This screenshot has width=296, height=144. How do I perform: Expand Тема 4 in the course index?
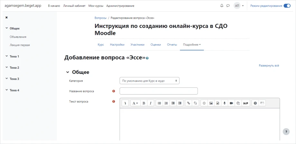(x=7, y=90)
